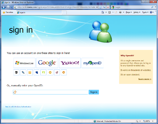
Task: Click the browser Forward arrow button
Action: tap(8, 7)
